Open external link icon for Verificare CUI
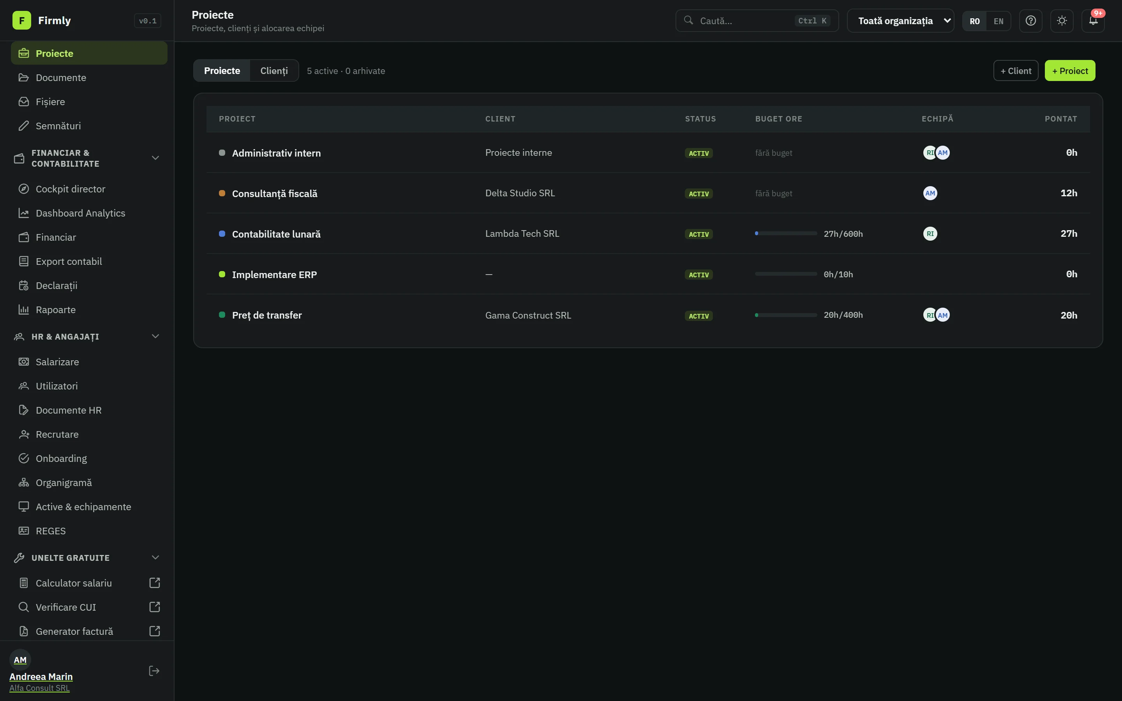This screenshot has width=1122, height=701. [155, 607]
